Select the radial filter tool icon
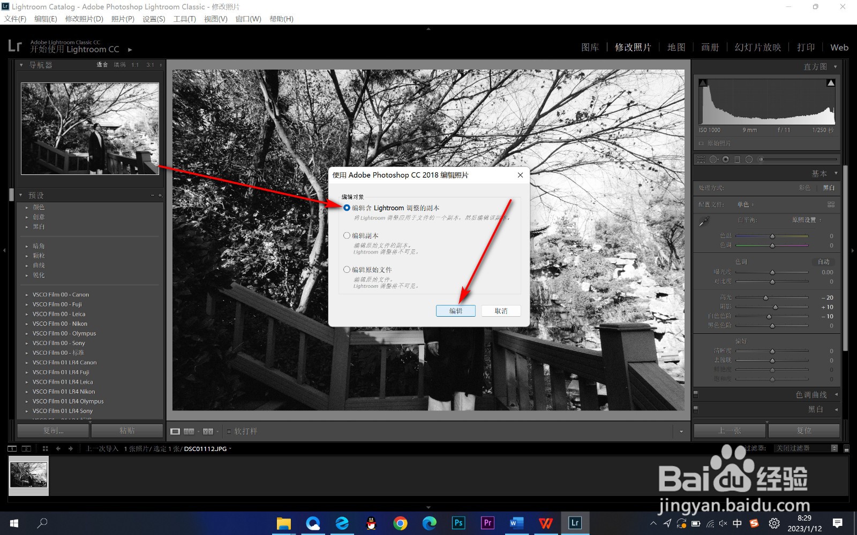 pyautogui.click(x=749, y=159)
